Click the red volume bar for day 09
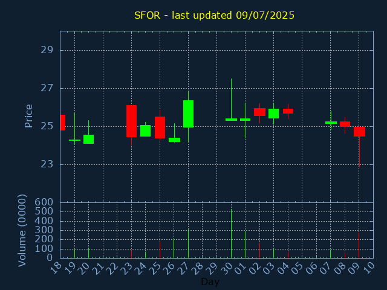This screenshot has height=290, width=387. pyautogui.click(x=359, y=245)
